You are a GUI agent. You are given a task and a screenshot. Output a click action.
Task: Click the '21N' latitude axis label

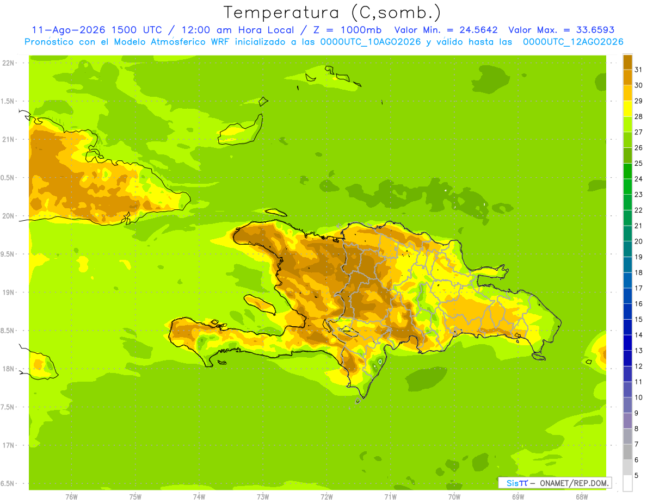coord(8,140)
